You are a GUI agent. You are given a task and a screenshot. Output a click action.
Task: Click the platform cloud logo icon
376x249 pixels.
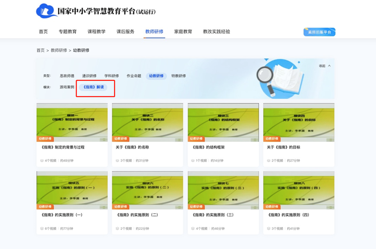(x=47, y=11)
